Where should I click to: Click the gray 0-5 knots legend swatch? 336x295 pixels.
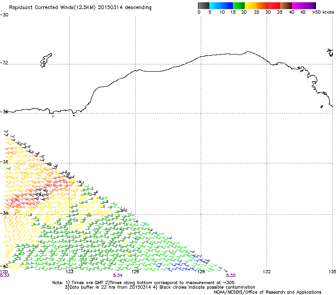click(203, 5)
